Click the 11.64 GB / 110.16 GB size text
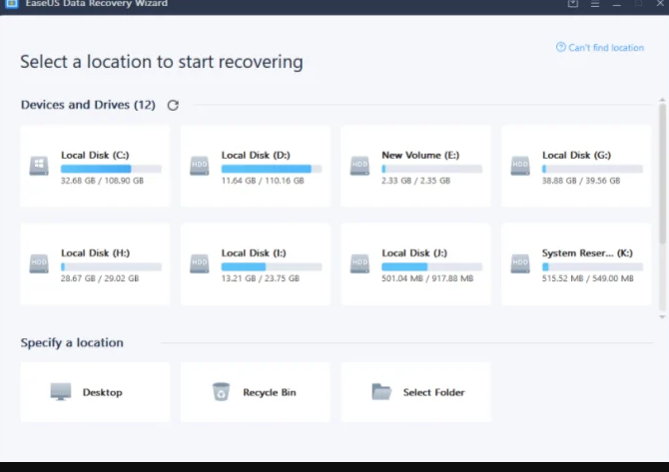Image resolution: width=669 pixels, height=472 pixels. 263,181
